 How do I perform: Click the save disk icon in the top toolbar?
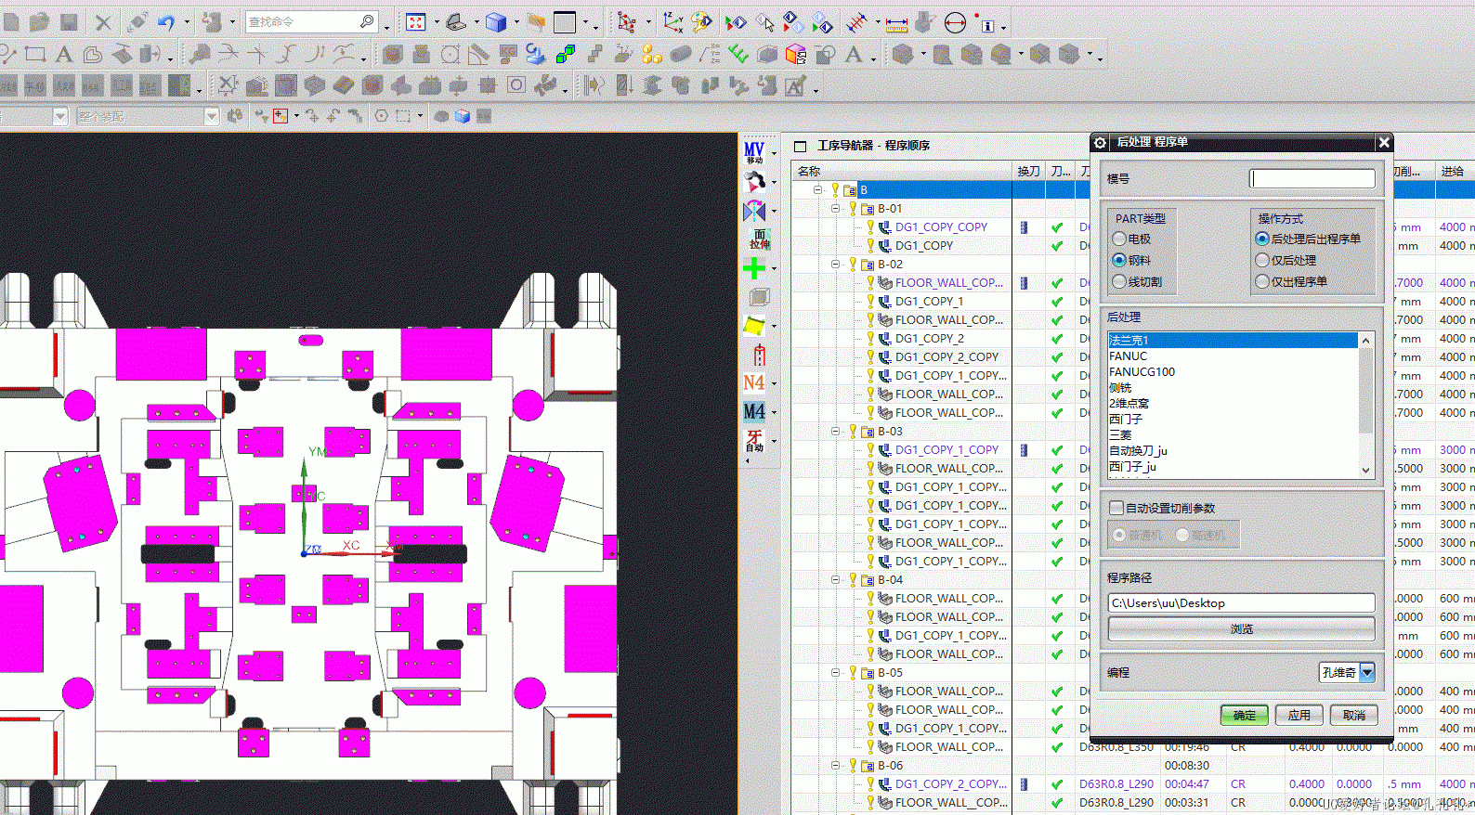point(68,22)
